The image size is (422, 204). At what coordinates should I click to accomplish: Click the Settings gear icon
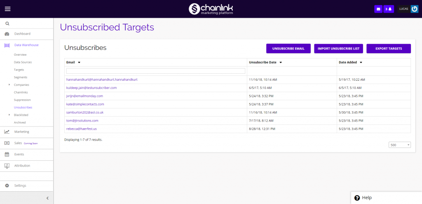click(x=7, y=186)
